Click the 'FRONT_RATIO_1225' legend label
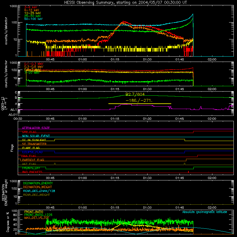Image resolution: width=237 pixels, height=237 pixels. (38, 215)
